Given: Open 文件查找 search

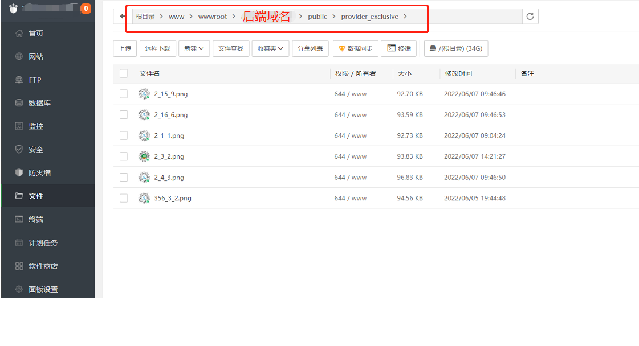Looking at the screenshot, I should (x=231, y=48).
